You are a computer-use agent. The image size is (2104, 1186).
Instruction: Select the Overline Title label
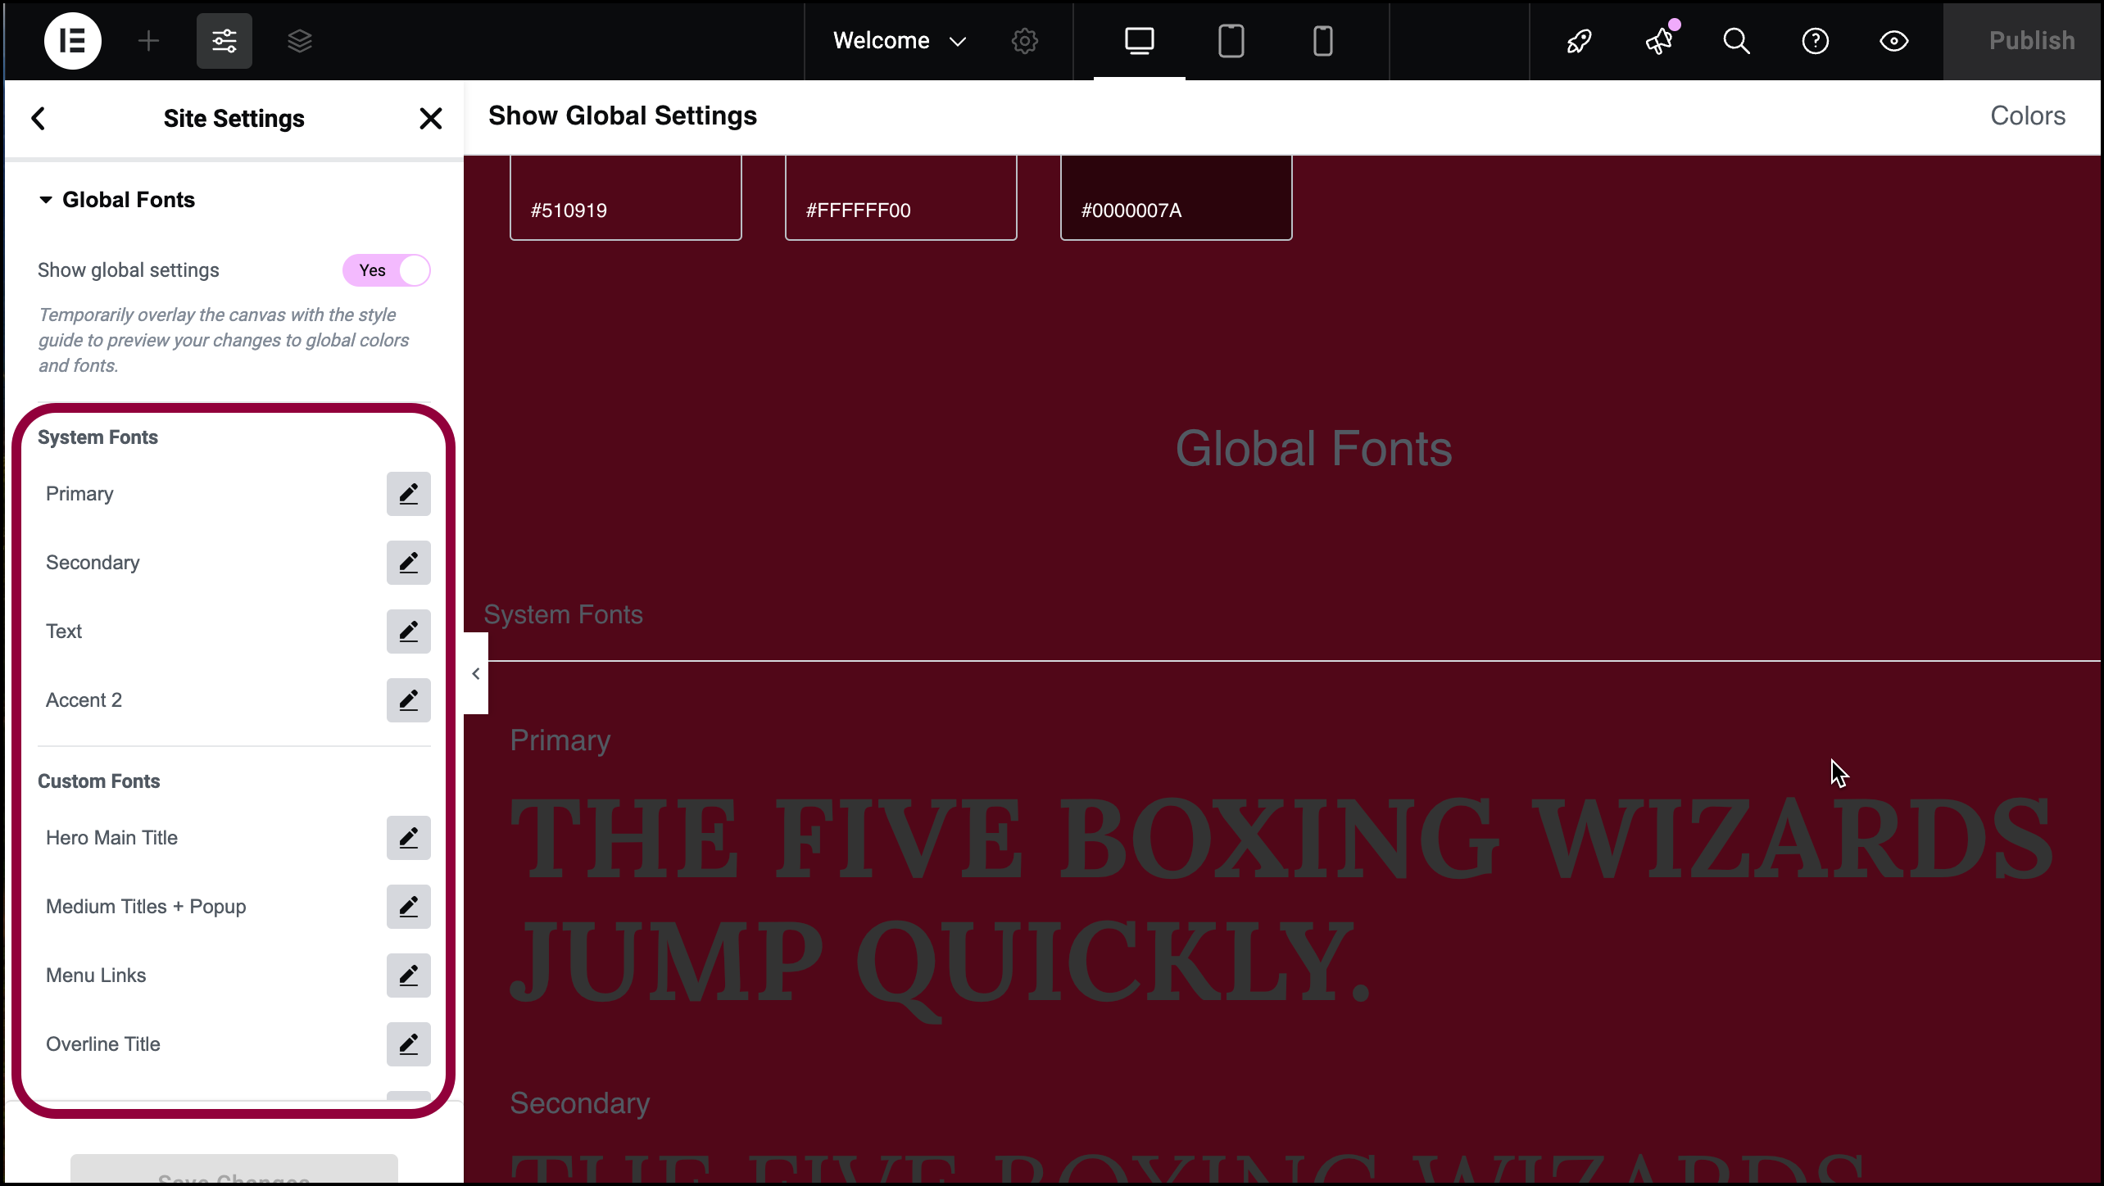point(103,1044)
